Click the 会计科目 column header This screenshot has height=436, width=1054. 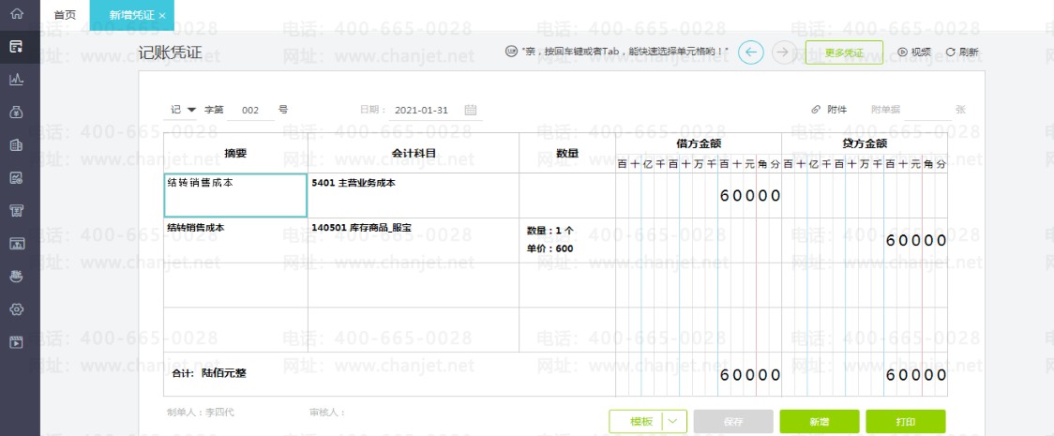[x=414, y=153]
